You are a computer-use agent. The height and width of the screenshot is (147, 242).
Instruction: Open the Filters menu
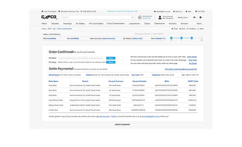click(44, 24)
